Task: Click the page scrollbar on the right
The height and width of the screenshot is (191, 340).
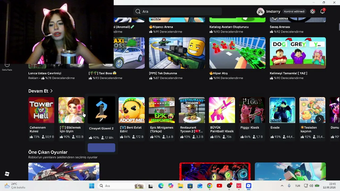Action: tap(339, 27)
